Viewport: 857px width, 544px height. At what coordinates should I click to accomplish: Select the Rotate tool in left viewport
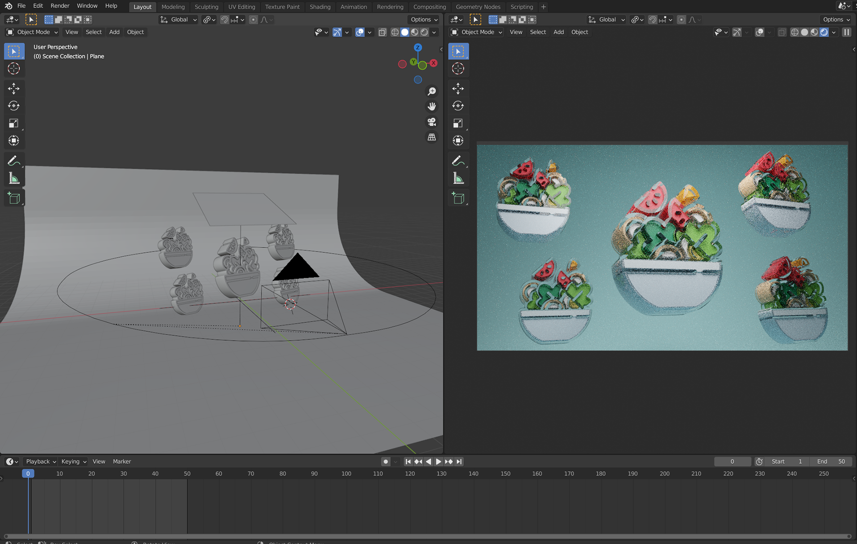14,106
